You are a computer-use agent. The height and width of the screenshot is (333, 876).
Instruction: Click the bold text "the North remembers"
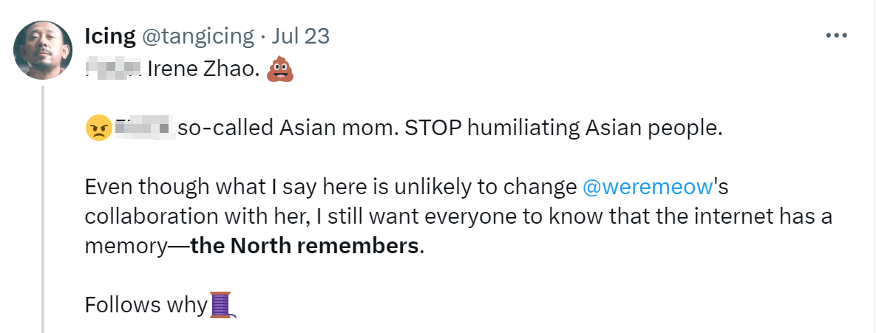(305, 246)
